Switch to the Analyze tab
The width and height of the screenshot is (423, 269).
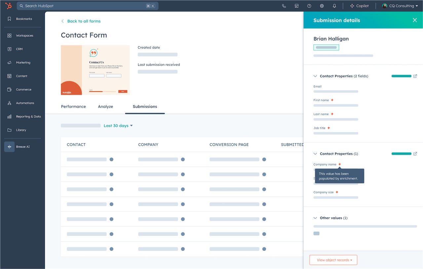[105, 106]
